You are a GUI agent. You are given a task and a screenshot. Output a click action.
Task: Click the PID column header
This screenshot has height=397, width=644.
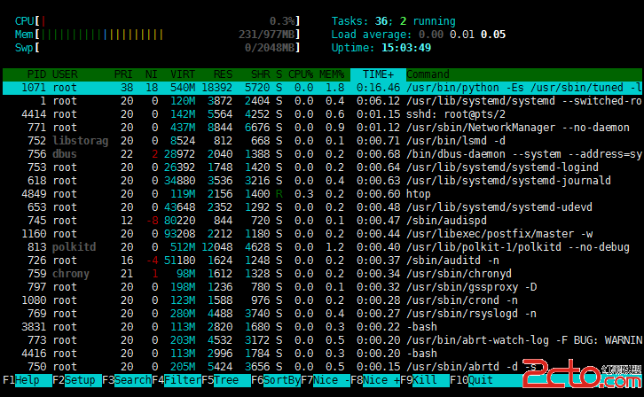36,74
